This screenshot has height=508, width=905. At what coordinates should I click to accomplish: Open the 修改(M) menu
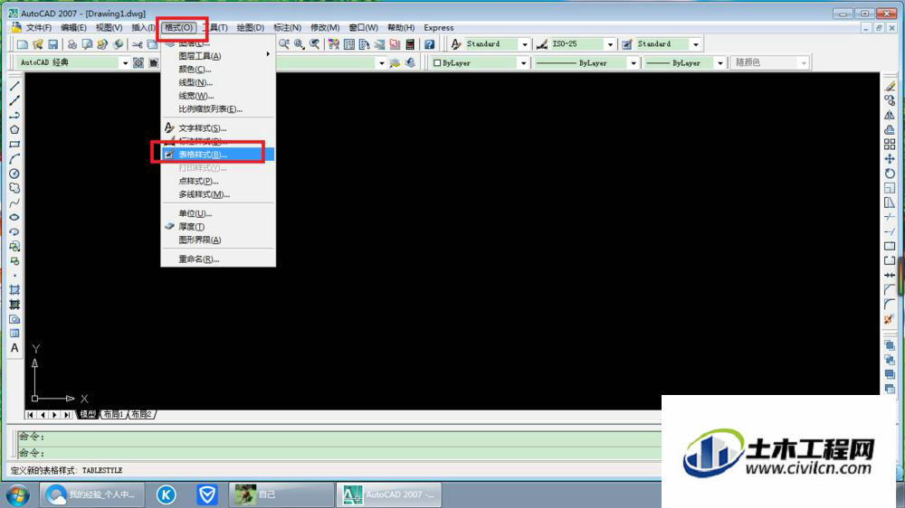[324, 28]
